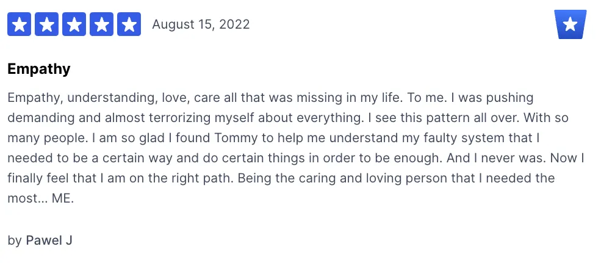Open the review titled Empathy
This screenshot has width=601, height=263.
coord(39,69)
